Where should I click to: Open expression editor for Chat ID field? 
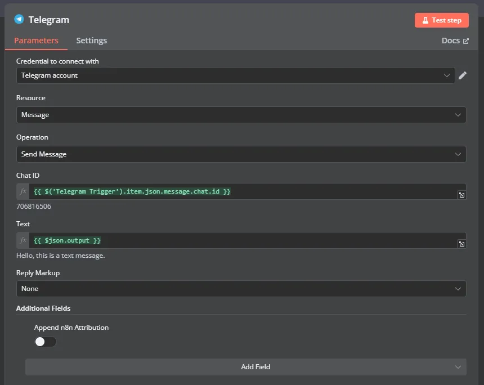(461, 195)
